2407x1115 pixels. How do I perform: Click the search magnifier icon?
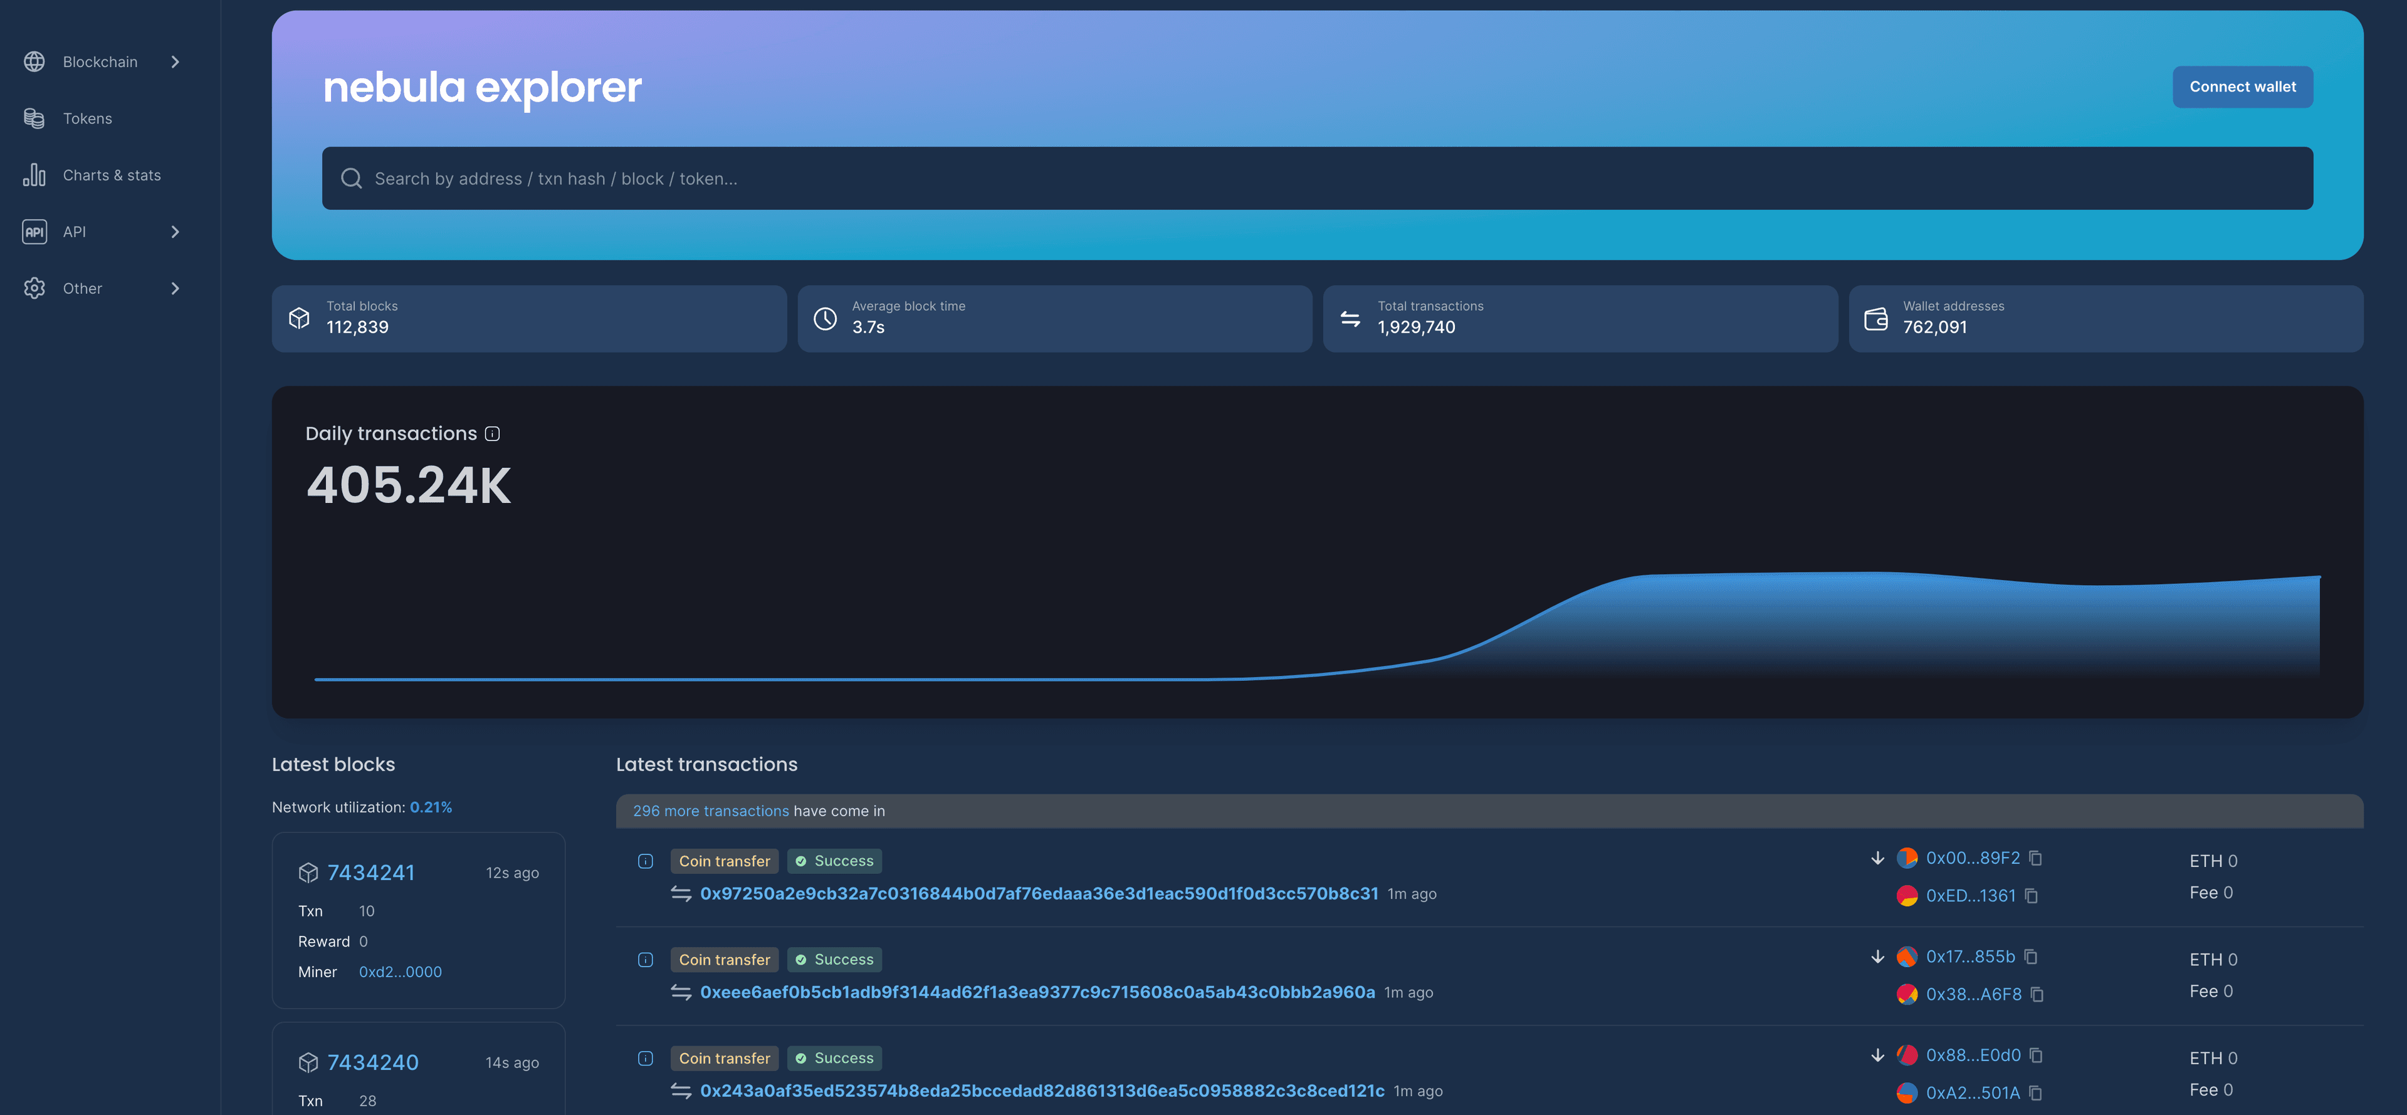[351, 179]
